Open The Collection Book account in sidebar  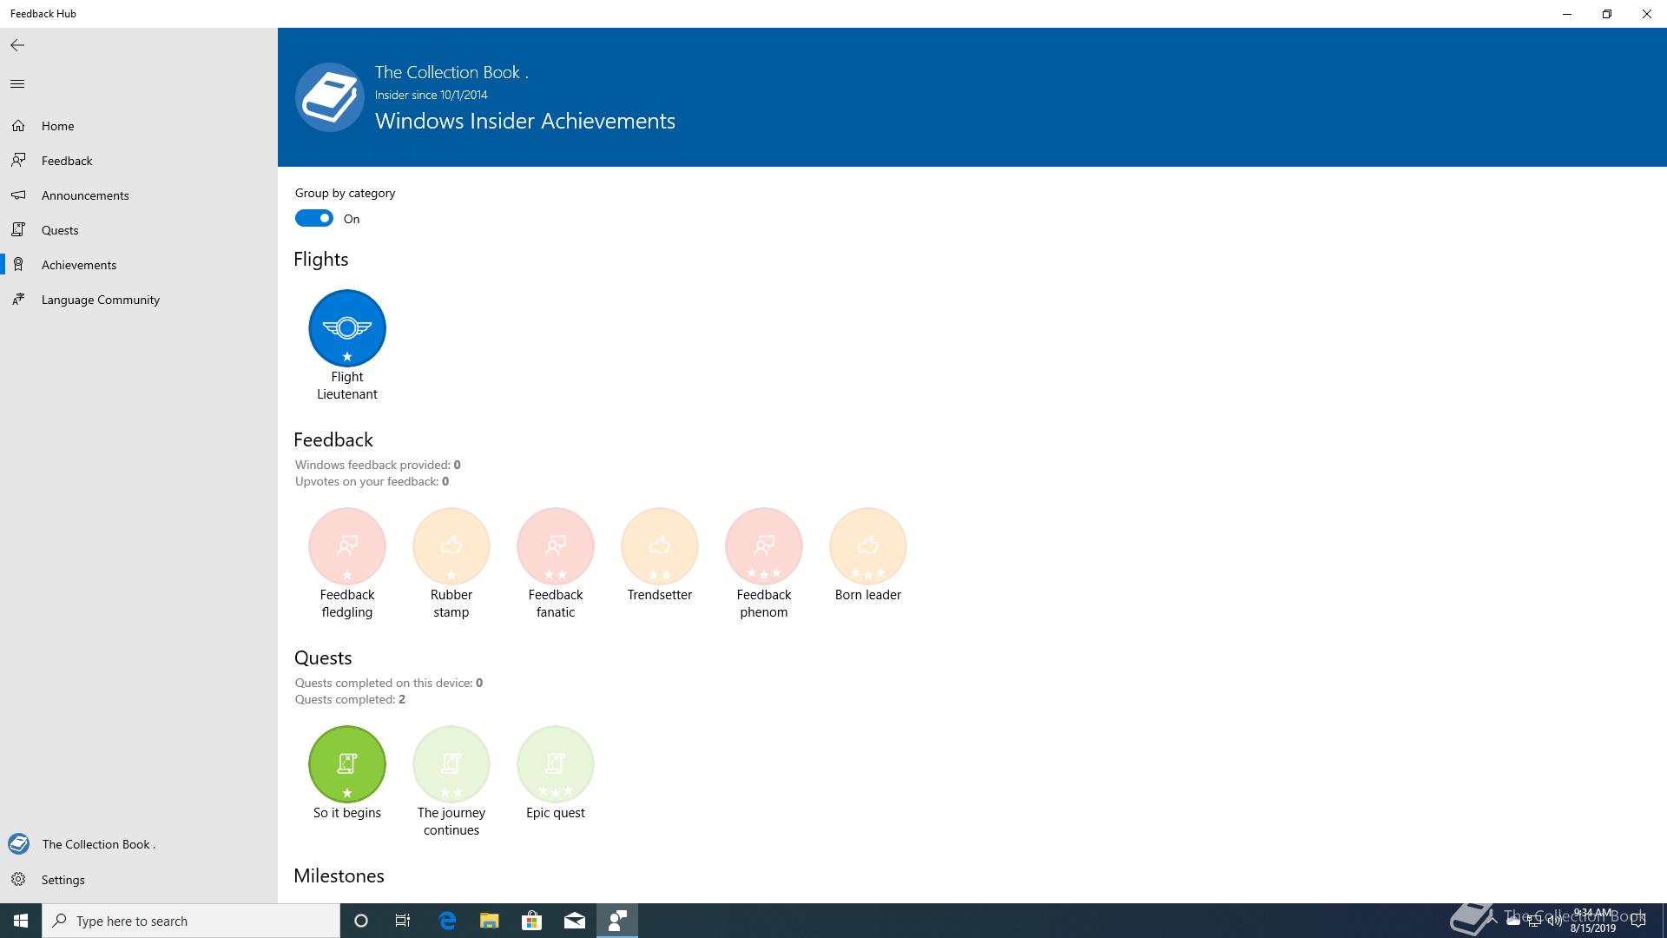tap(139, 844)
